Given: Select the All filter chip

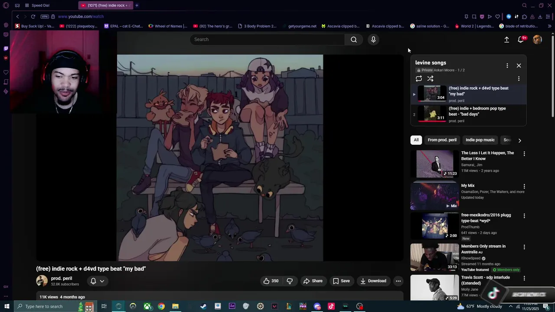Looking at the screenshot, I should pyautogui.click(x=416, y=140).
